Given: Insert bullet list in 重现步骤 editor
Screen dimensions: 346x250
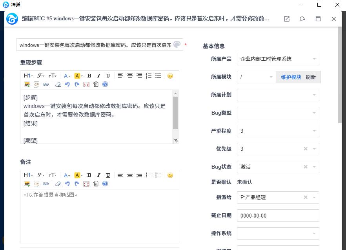Looking at the screenshot, I should [x=158, y=76].
